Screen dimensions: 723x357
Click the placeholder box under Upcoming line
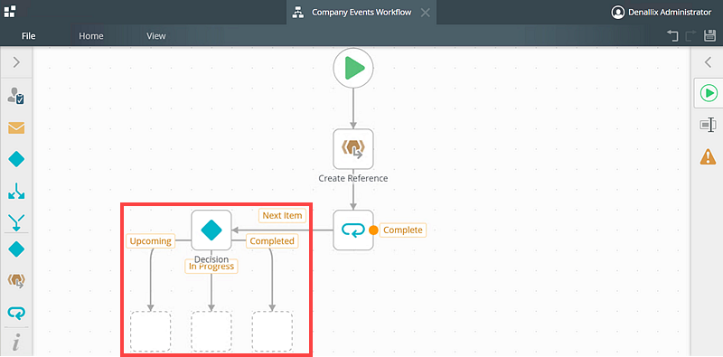pyautogui.click(x=150, y=331)
